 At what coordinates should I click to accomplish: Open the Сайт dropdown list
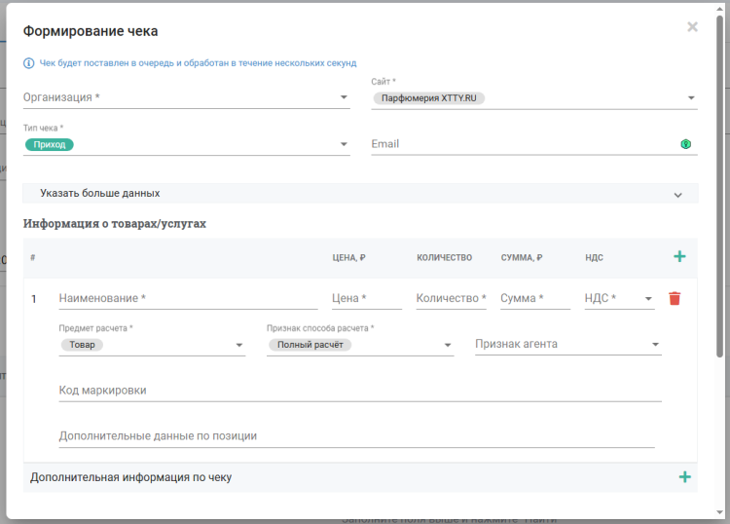pyautogui.click(x=691, y=97)
